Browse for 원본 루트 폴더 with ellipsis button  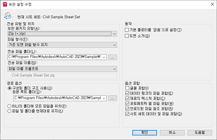(x=113, y=98)
